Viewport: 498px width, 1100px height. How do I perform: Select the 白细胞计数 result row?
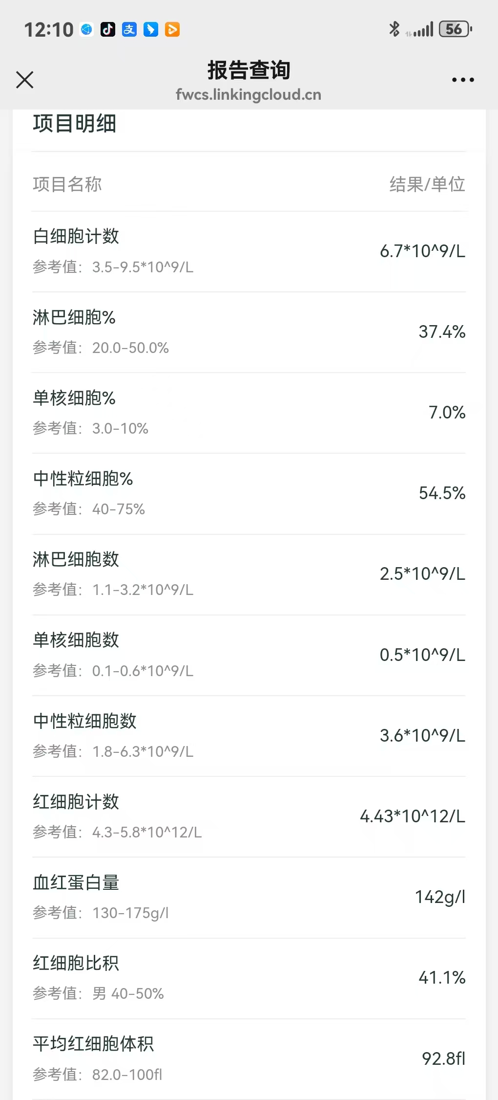click(249, 251)
